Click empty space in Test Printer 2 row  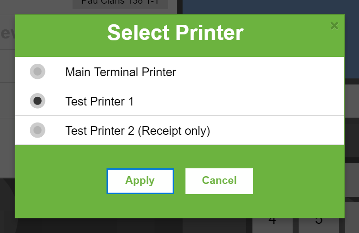pyautogui.click(x=285, y=131)
